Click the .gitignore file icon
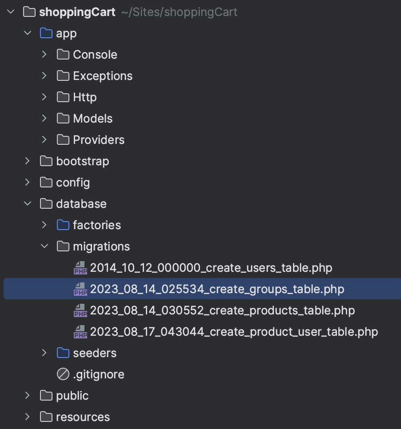 pos(63,374)
